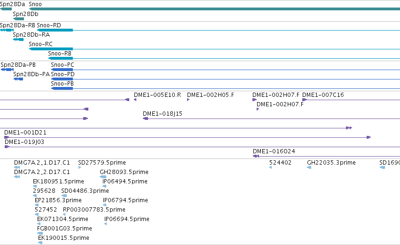400x245 pixels.
Task: Select the DME1-007C16 clone start arrow
Action: tap(304, 100)
